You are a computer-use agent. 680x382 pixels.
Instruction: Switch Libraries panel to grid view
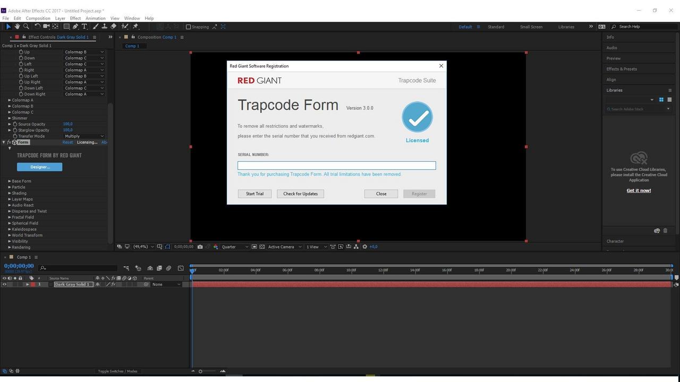(x=661, y=100)
